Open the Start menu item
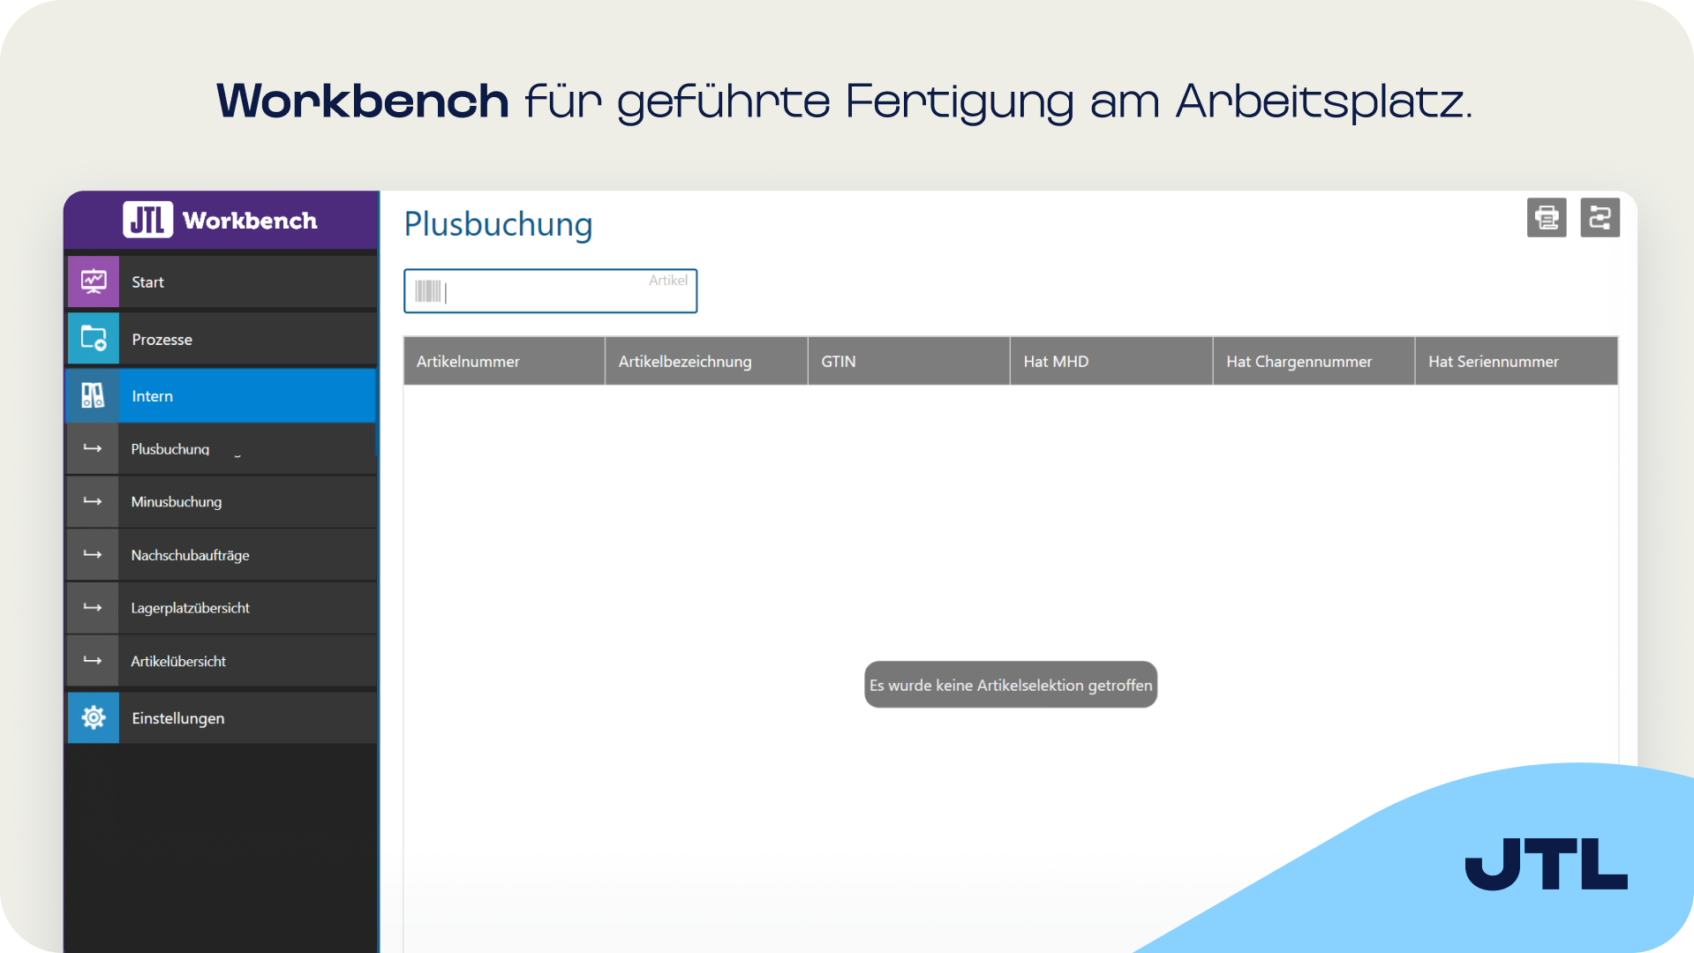This screenshot has height=953, width=1694. coord(222,281)
